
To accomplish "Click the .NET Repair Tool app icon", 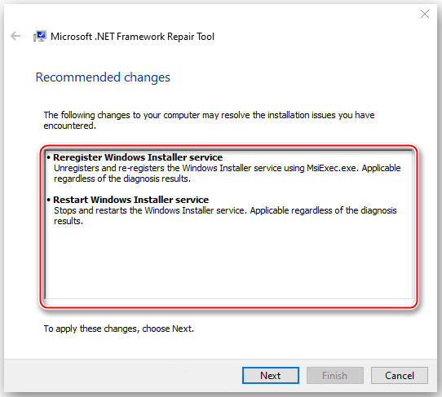I will (x=40, y=37).
